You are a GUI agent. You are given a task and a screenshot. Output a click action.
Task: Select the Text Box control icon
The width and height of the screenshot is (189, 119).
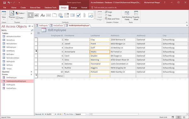37,15
